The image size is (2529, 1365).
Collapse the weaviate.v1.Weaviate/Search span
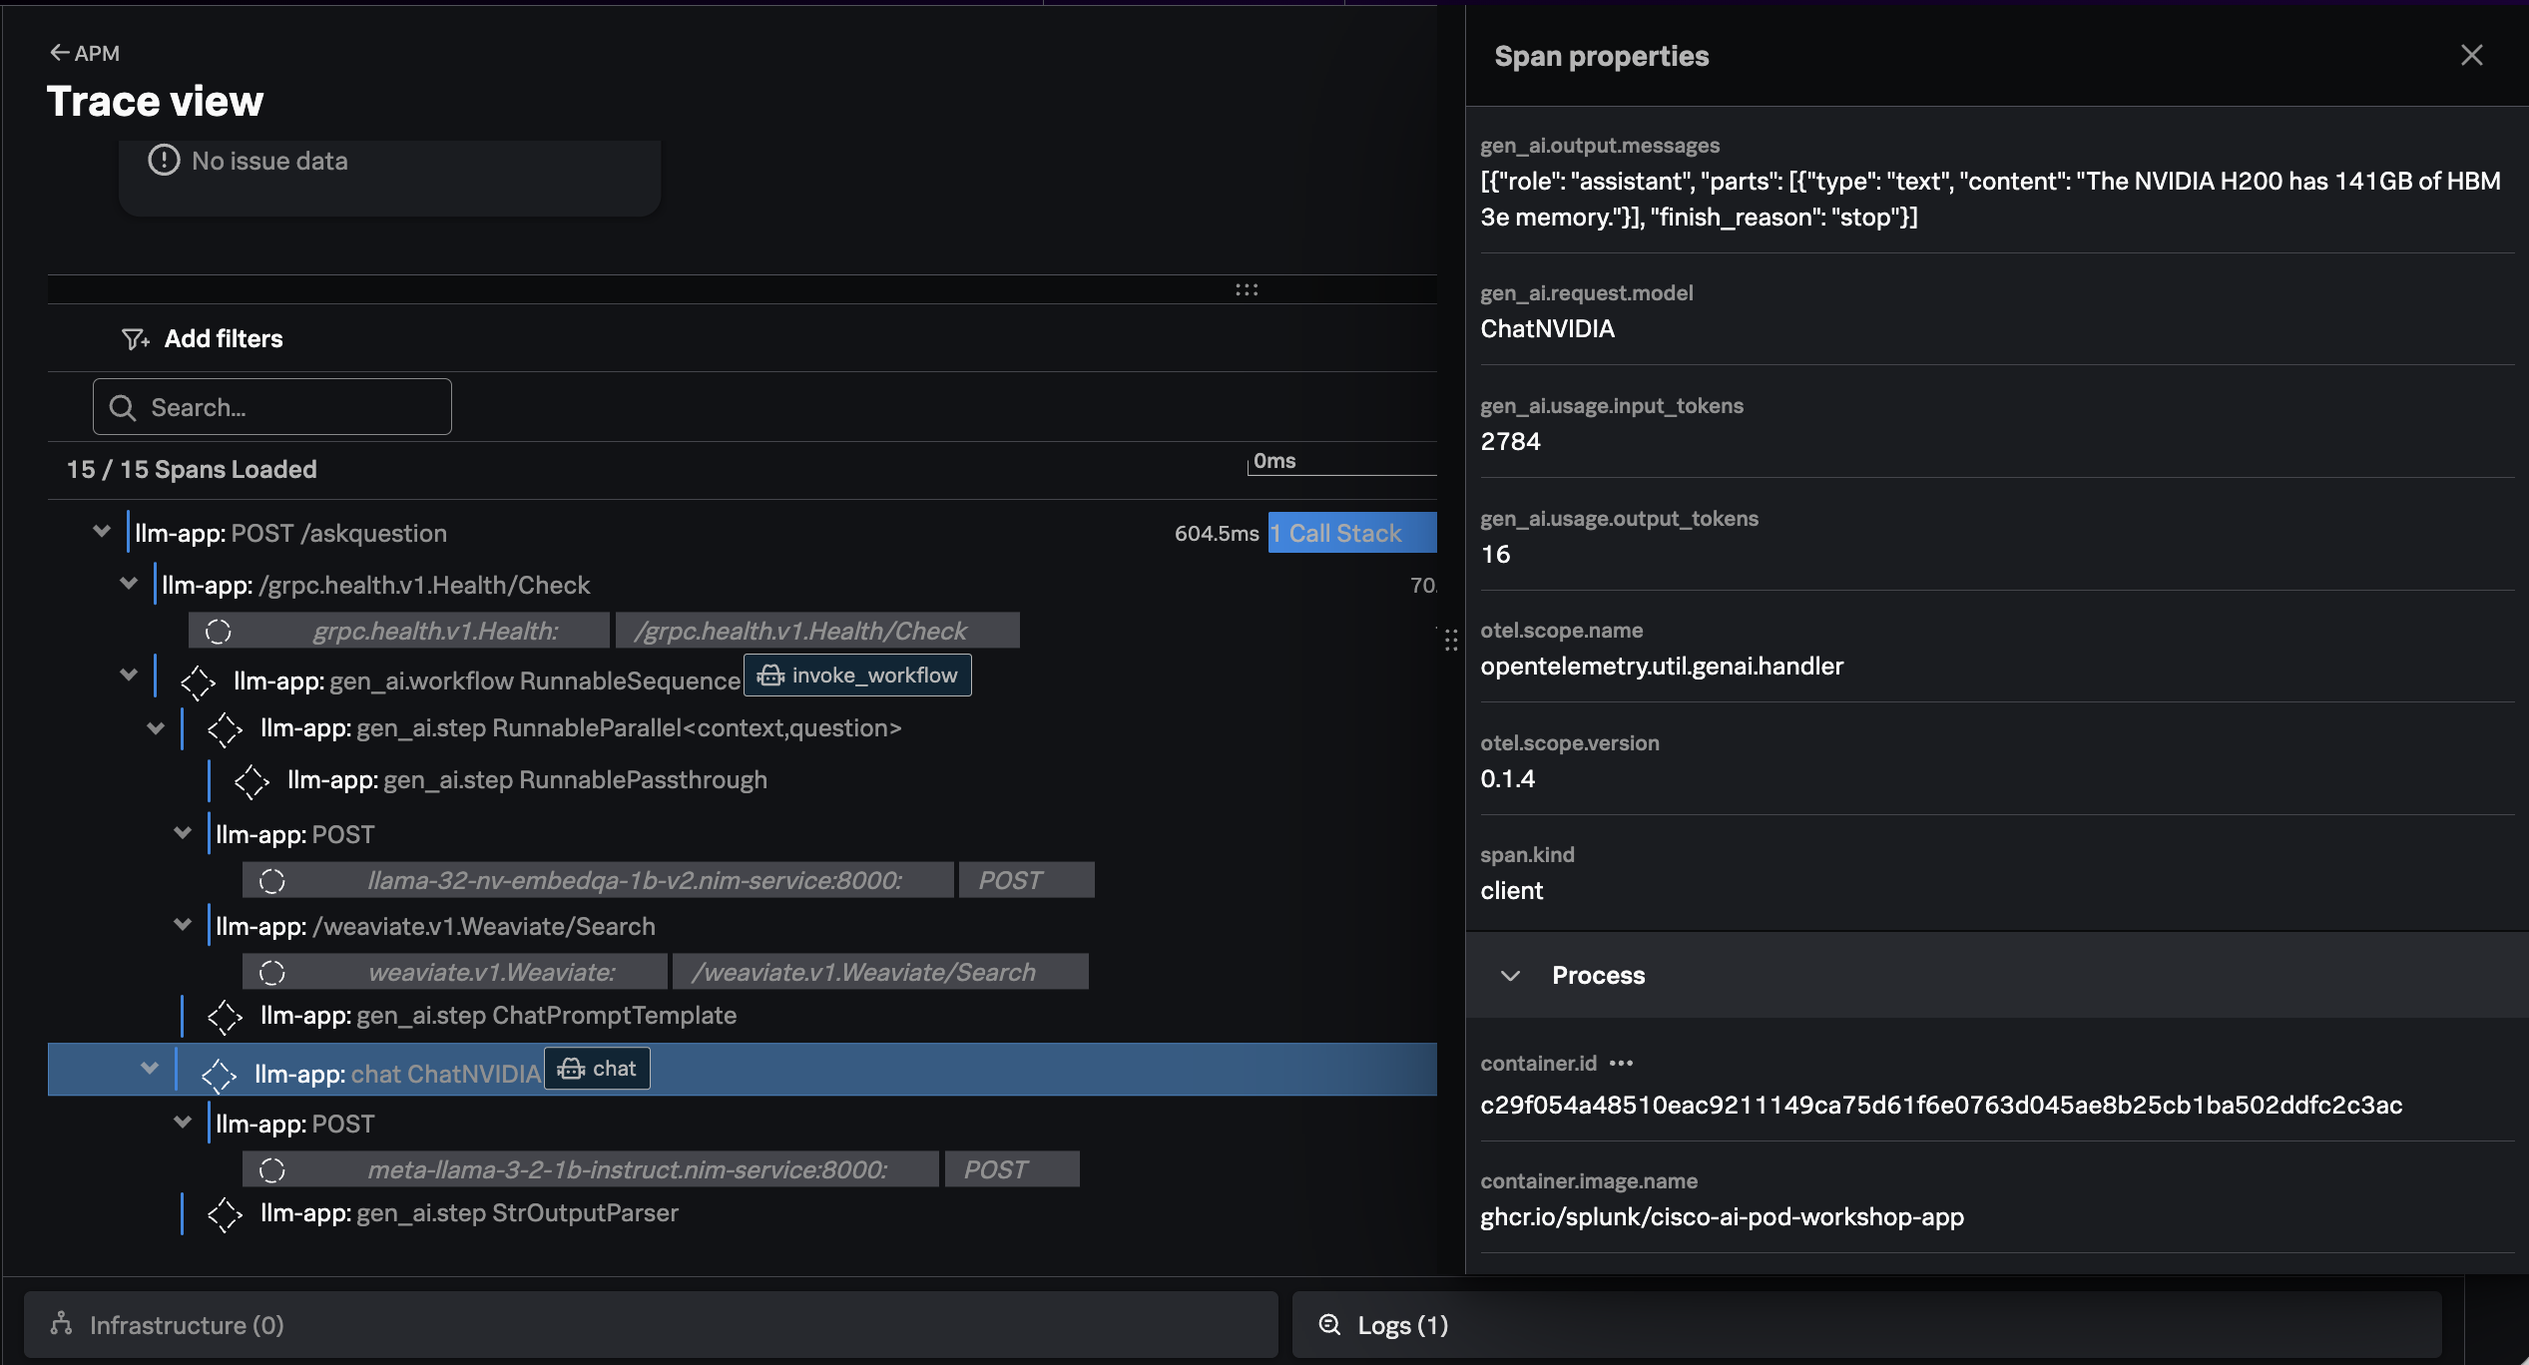182,925
